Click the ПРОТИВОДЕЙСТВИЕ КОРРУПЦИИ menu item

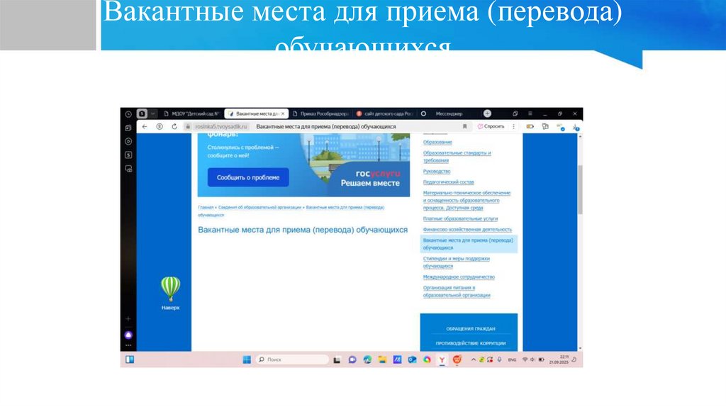coord(471,344)
